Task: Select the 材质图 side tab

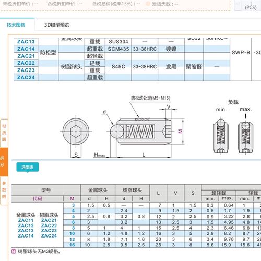Action: pos(4,133)
